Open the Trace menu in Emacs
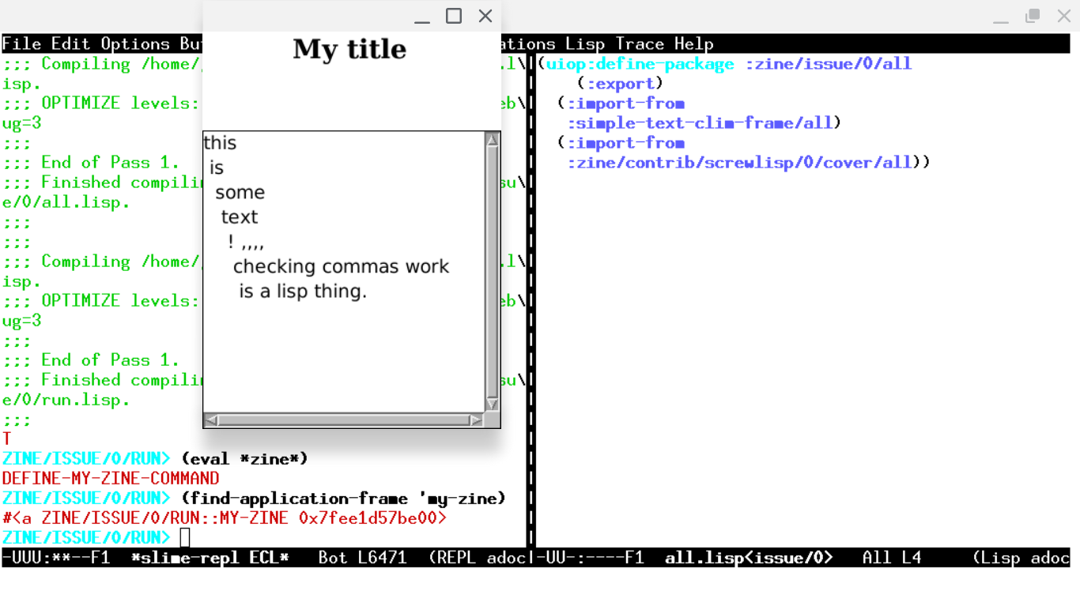 coord(640,44)
